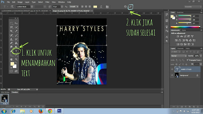Hide the HARRY STYLES text layer
The image size is (203, 114).
click(x=172, y=69)
